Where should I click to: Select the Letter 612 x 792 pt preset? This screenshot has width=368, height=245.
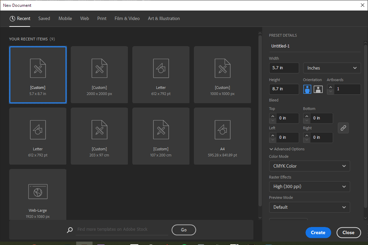point(161,75)
